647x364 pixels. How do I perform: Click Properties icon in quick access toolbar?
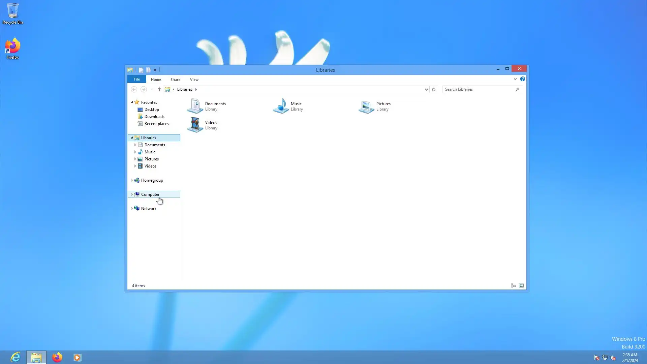(x=141, y=70)
